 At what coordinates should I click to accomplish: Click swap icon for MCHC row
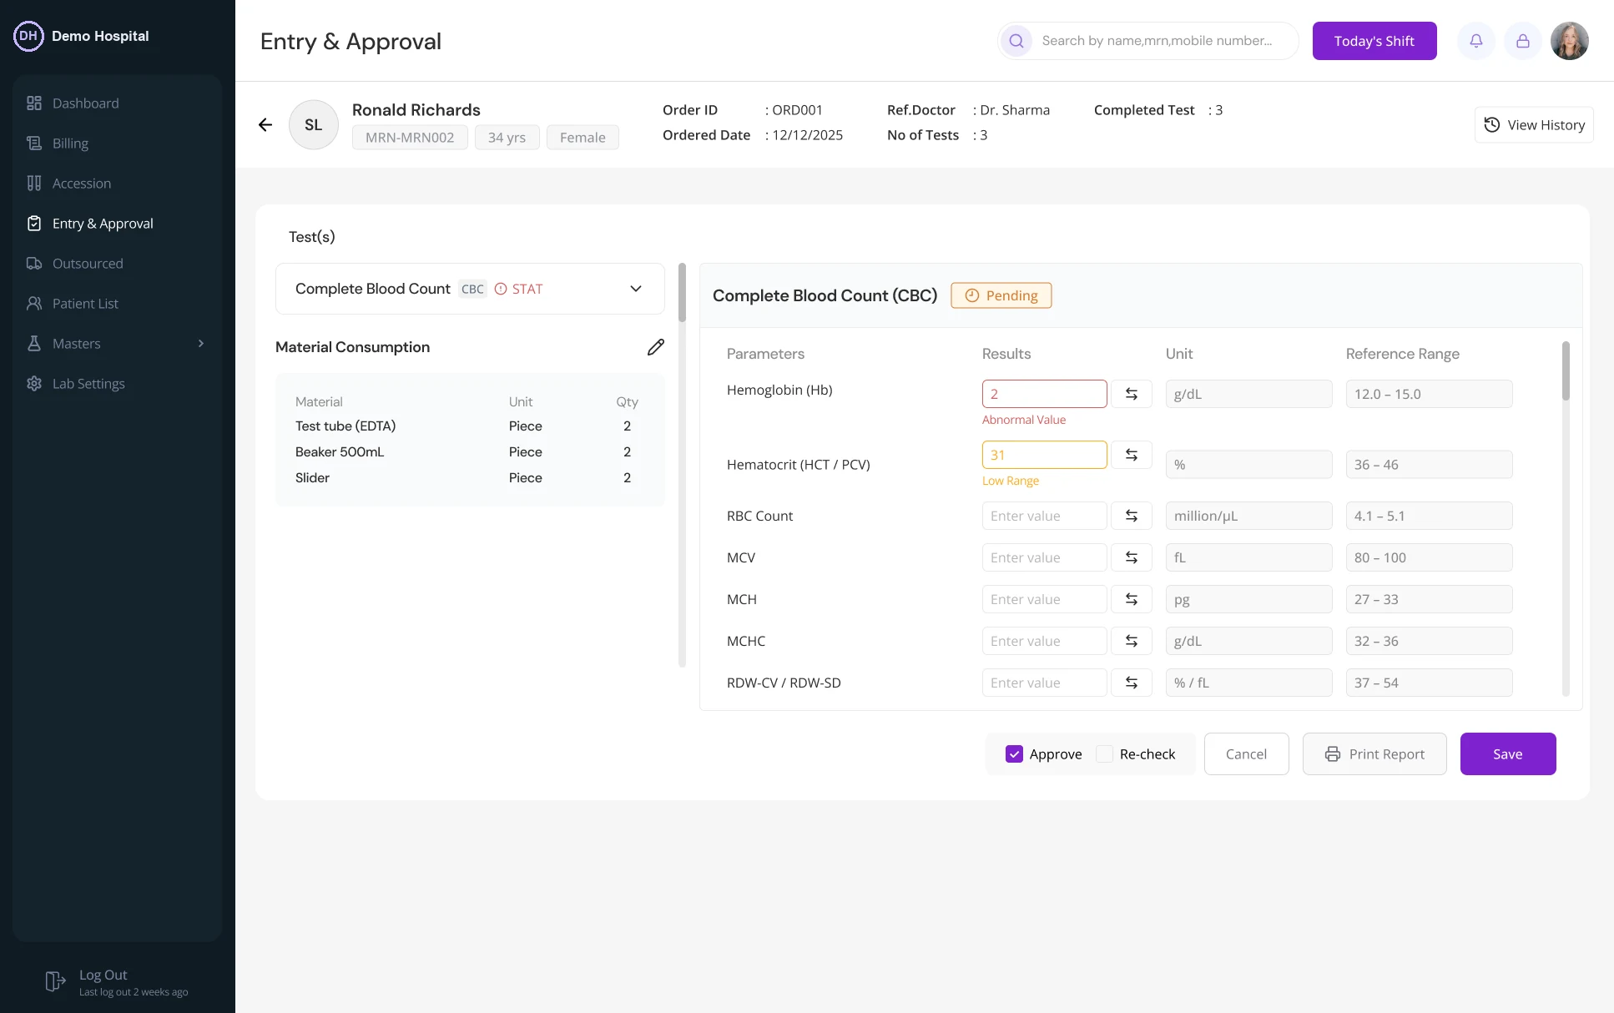click(x=1132, y=641)
